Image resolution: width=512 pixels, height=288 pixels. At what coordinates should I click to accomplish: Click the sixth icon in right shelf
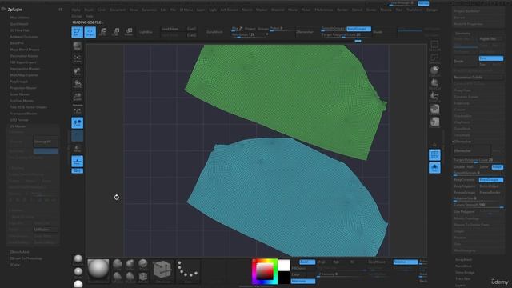coord(434,109)
